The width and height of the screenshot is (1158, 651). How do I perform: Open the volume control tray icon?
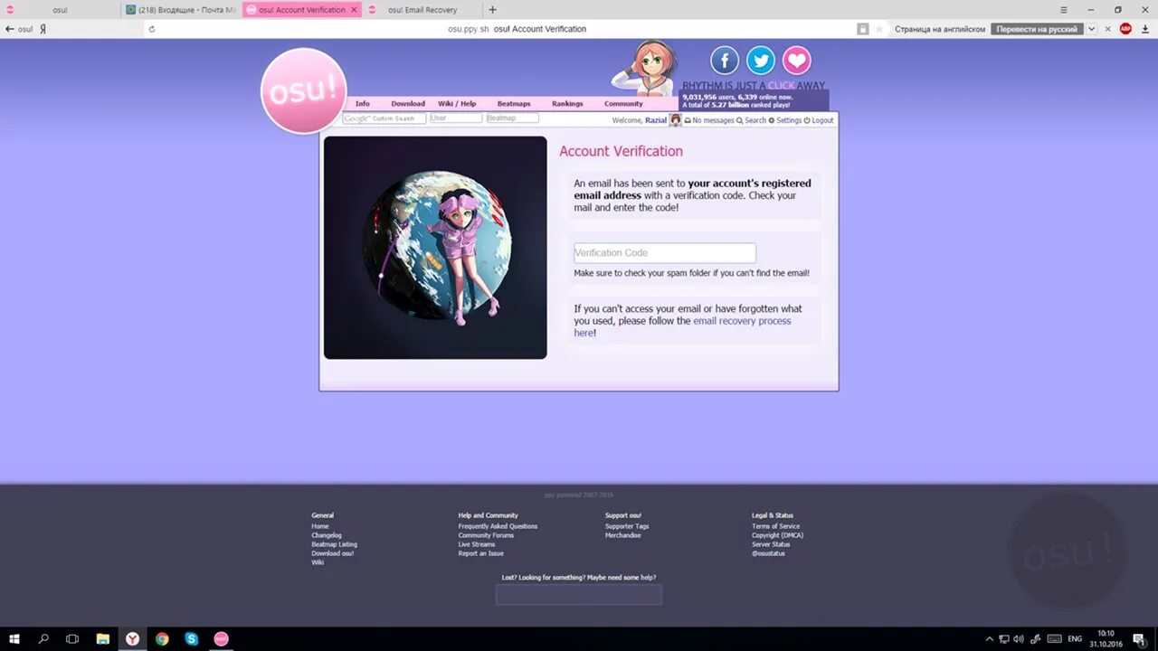(1019, 638)
